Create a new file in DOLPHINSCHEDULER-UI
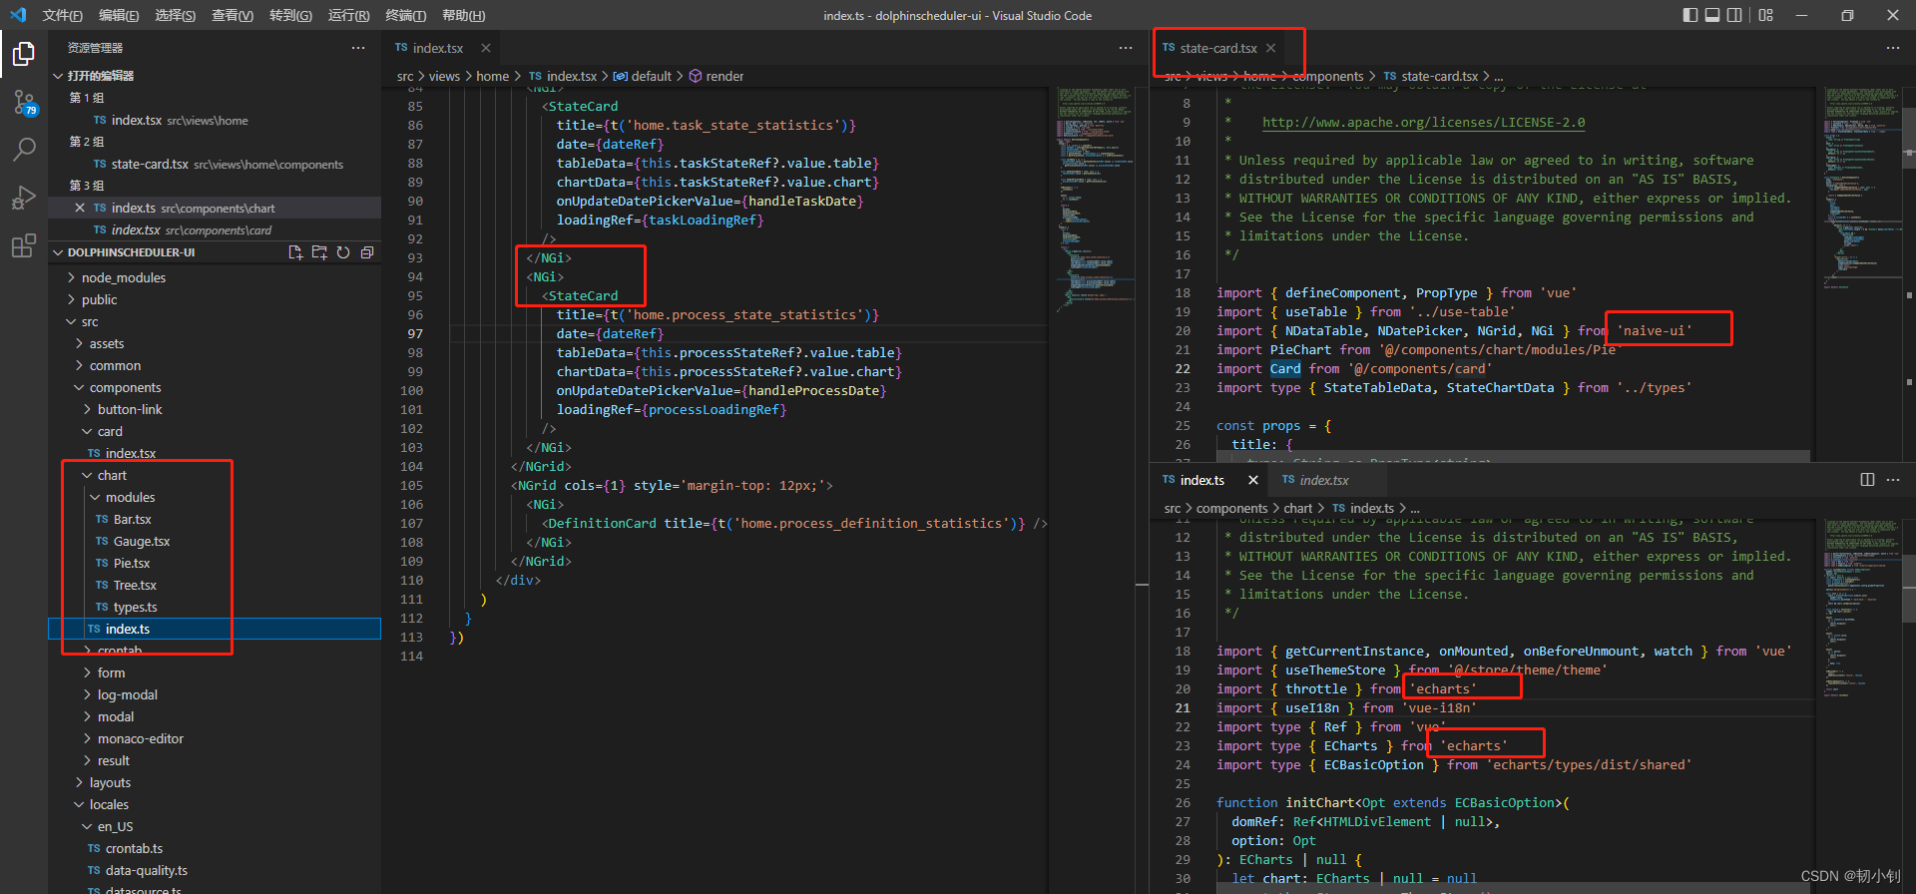The image size is (1916, 894). [295, 252]
